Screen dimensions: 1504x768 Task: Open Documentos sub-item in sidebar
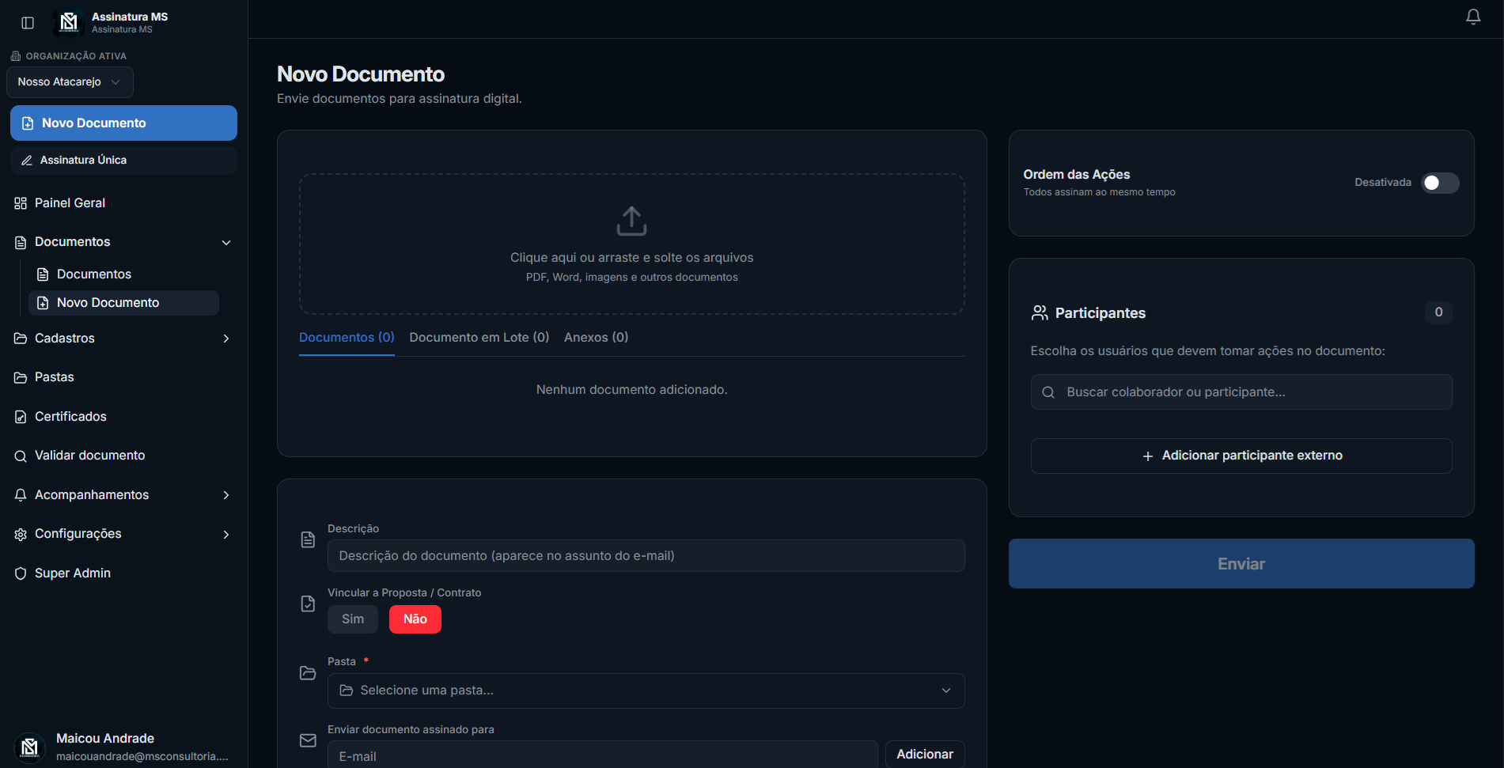(x=123, y=274)
